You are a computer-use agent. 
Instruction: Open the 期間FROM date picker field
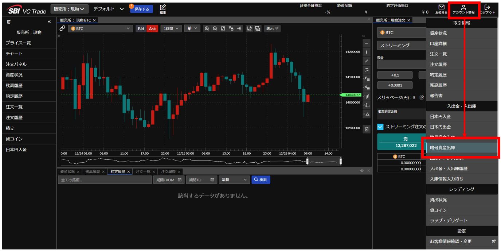(x=169, y=180)
